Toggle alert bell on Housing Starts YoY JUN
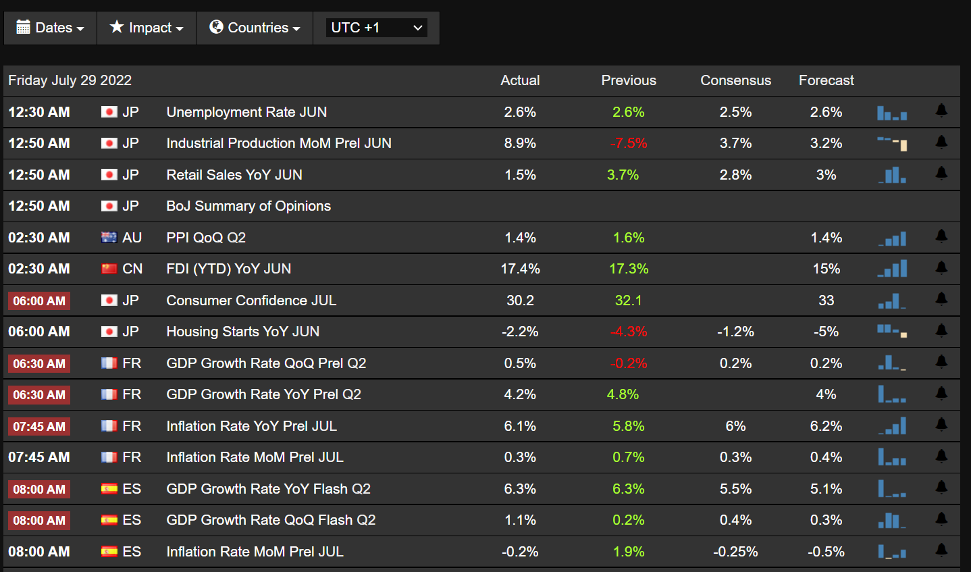The height and width of the screenshot is (572, 971). click(941, 331)
